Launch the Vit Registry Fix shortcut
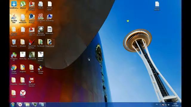 pos(14,57)
